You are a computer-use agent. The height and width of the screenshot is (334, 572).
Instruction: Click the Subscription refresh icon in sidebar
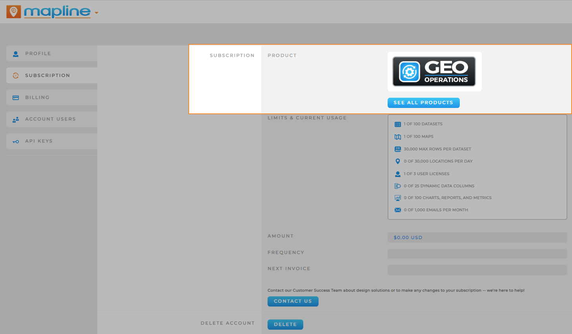tap(16, 75)
